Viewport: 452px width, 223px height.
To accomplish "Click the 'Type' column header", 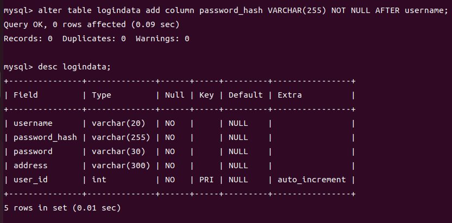I will (102, 95).
